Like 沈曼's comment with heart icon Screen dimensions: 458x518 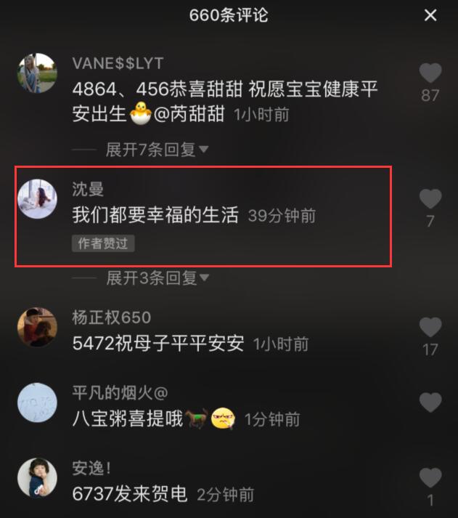430,198
